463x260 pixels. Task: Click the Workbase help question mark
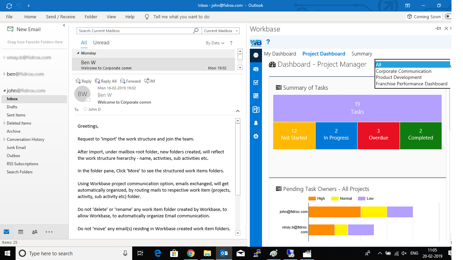(x=268, y=42)
